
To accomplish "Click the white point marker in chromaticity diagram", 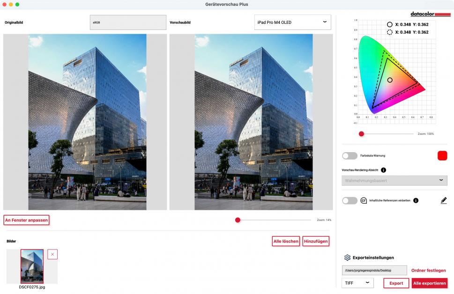I will tap(390, 80).
